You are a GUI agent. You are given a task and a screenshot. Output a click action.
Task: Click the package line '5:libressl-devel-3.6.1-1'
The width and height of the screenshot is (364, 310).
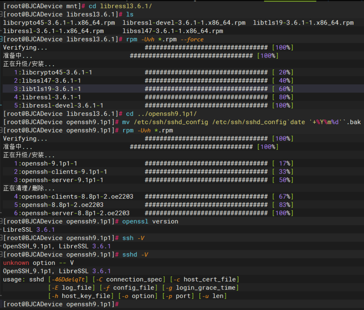click(x=59, y=106)
